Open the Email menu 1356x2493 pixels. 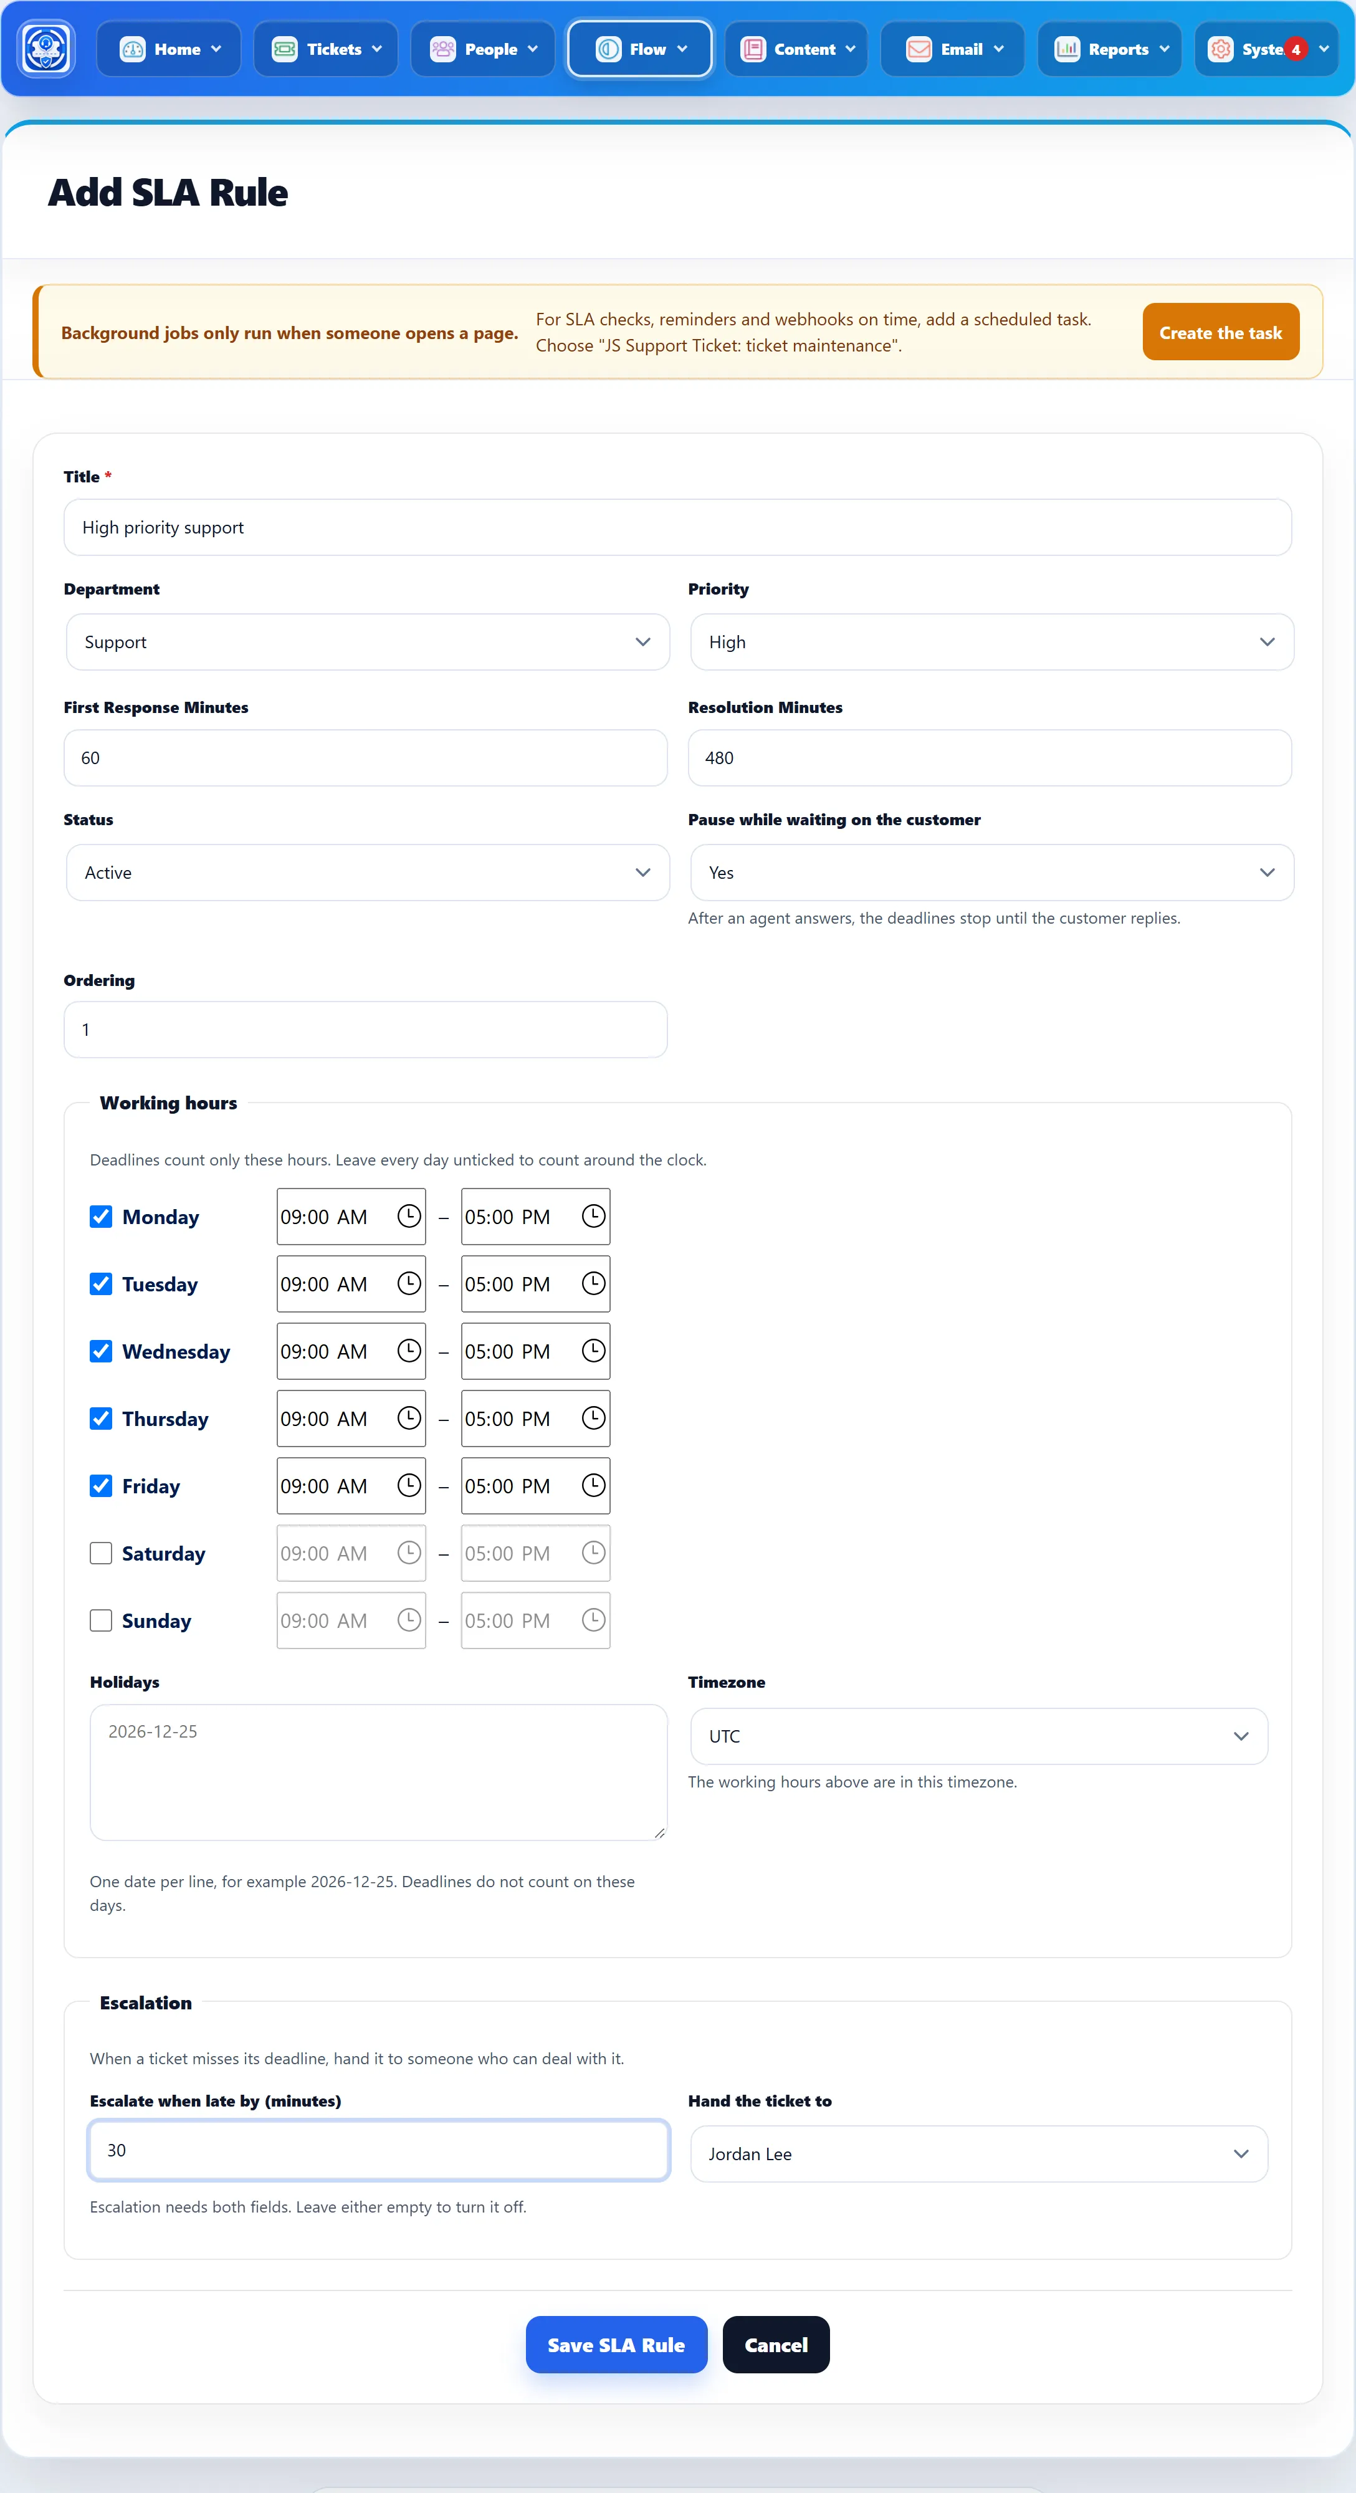(x=952, y=49)
